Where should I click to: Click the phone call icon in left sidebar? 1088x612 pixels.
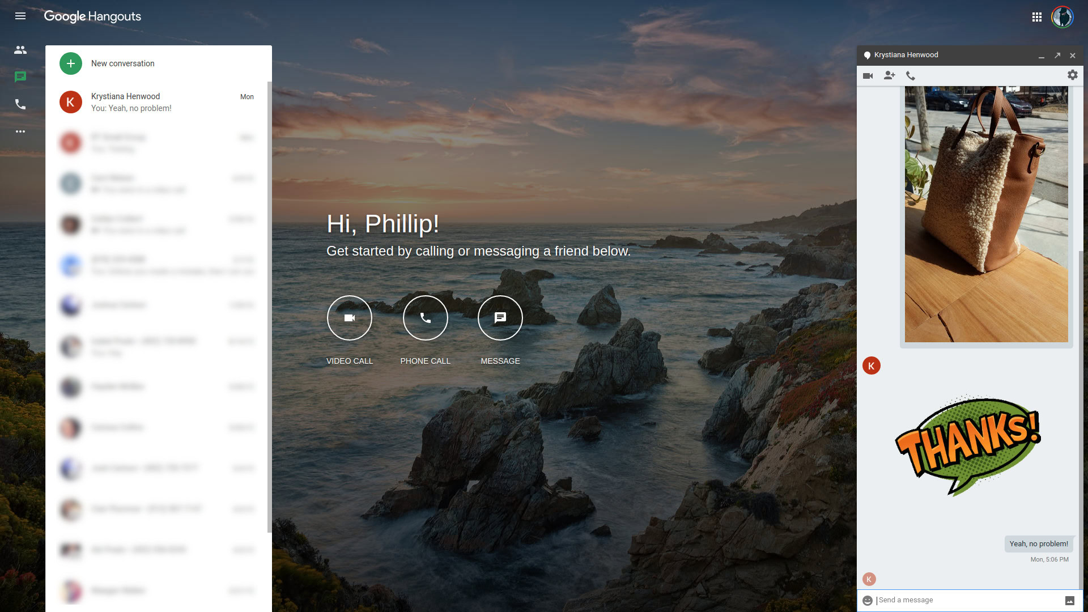[20, 104]
